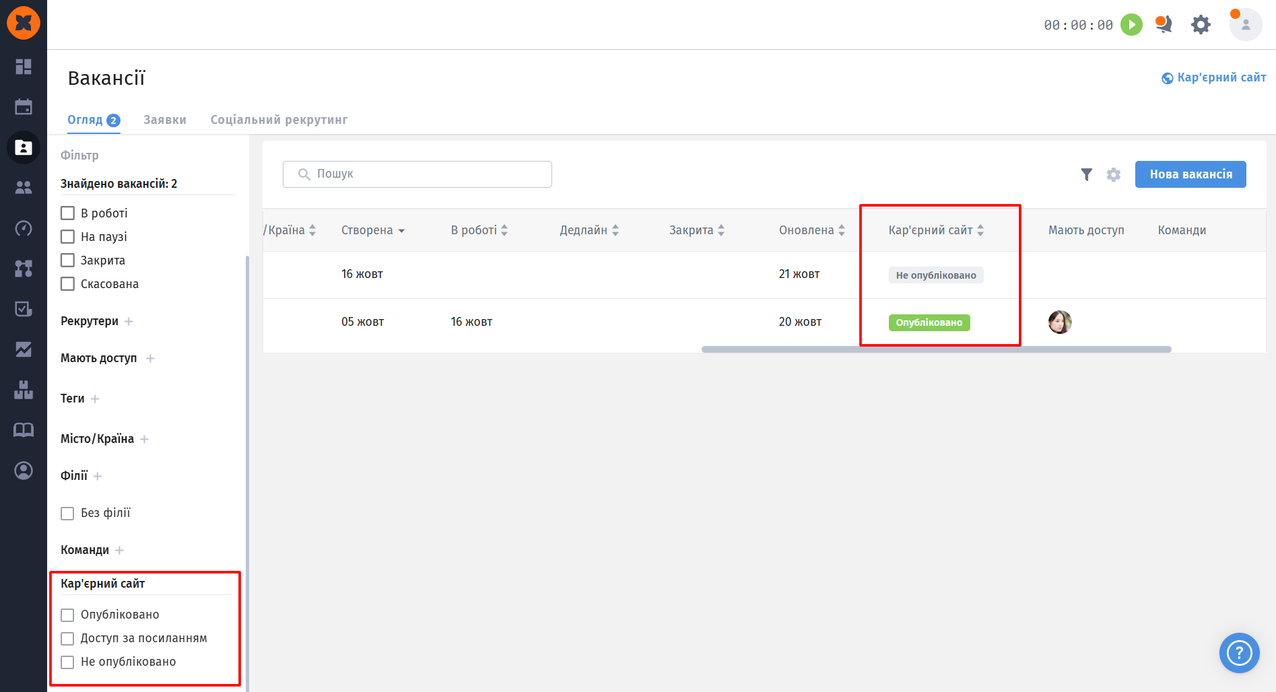Toggle the table filter funnel icon

(1086, 174)
